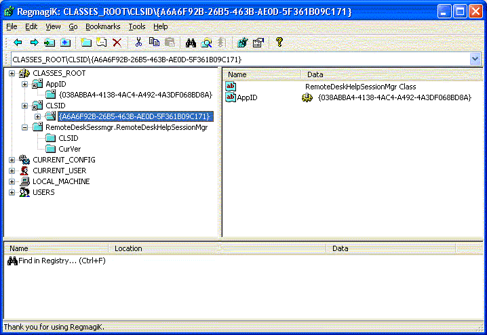Select CLSID subkey under RemoteDeskSessmgr
The width and height of the screenshot is (487, 335).
point(68,138)
